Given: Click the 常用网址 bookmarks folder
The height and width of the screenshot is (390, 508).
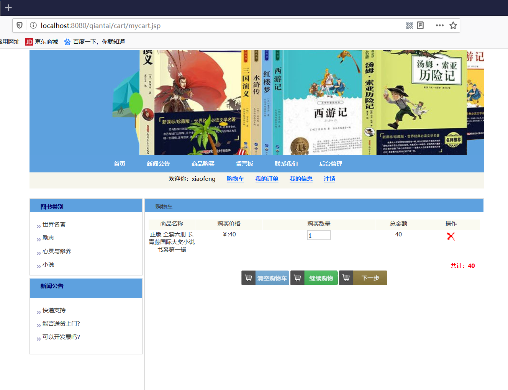Looking at the screenshot, I should pos(10,42).
